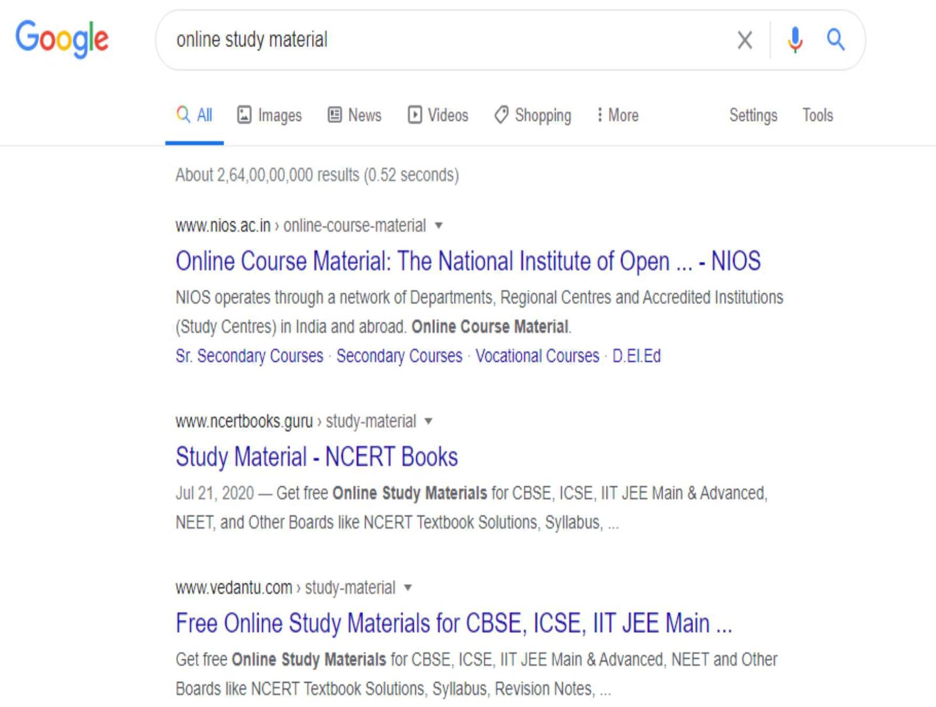Switch to the Shopping tab
936x707 pixels.
[x=533, y=115]
